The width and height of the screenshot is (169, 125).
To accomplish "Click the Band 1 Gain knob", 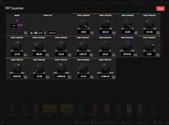I will (83, 24).
